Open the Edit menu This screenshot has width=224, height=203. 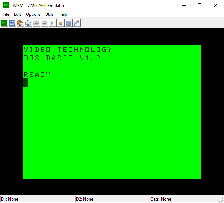click(x=17, y=14)
